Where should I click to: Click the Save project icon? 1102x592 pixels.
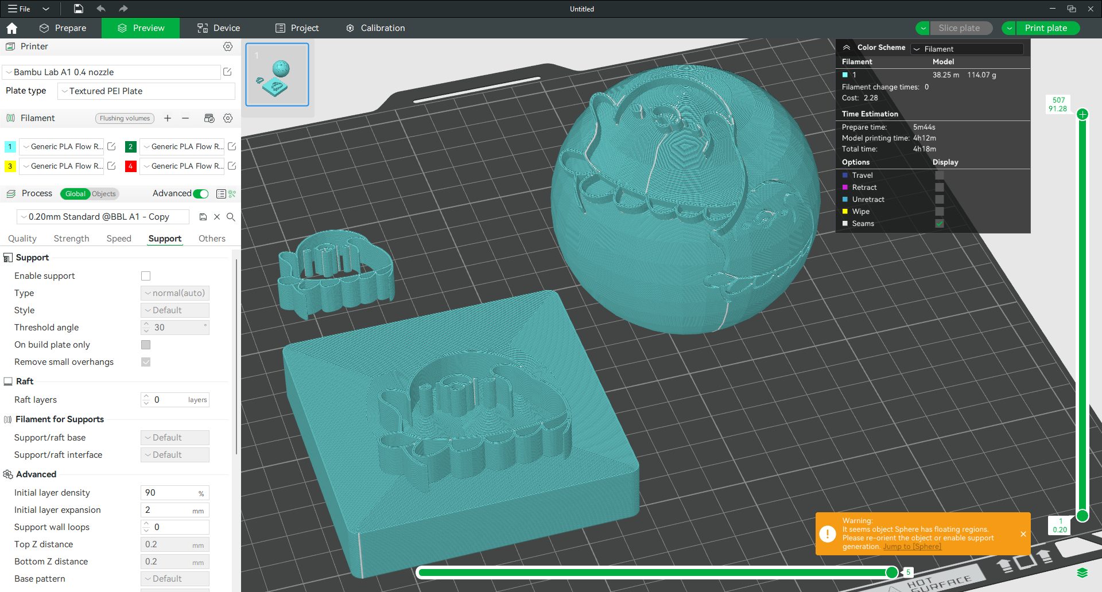click(79, 9)
